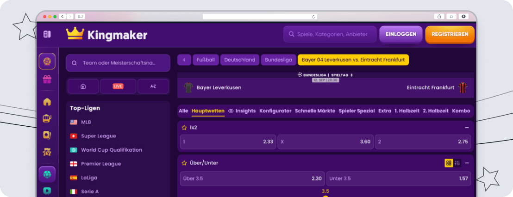This screenshot has height=197, width=513.
Task: Select the Hauptwetten tab
Action: (x=208, y=111)
